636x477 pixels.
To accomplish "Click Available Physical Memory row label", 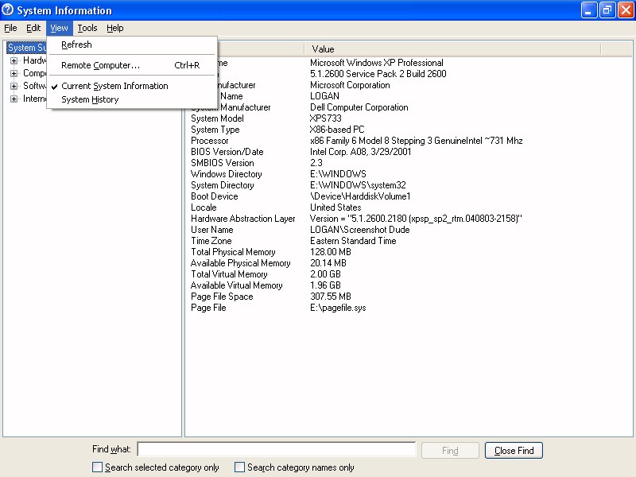I will point(241,263).
